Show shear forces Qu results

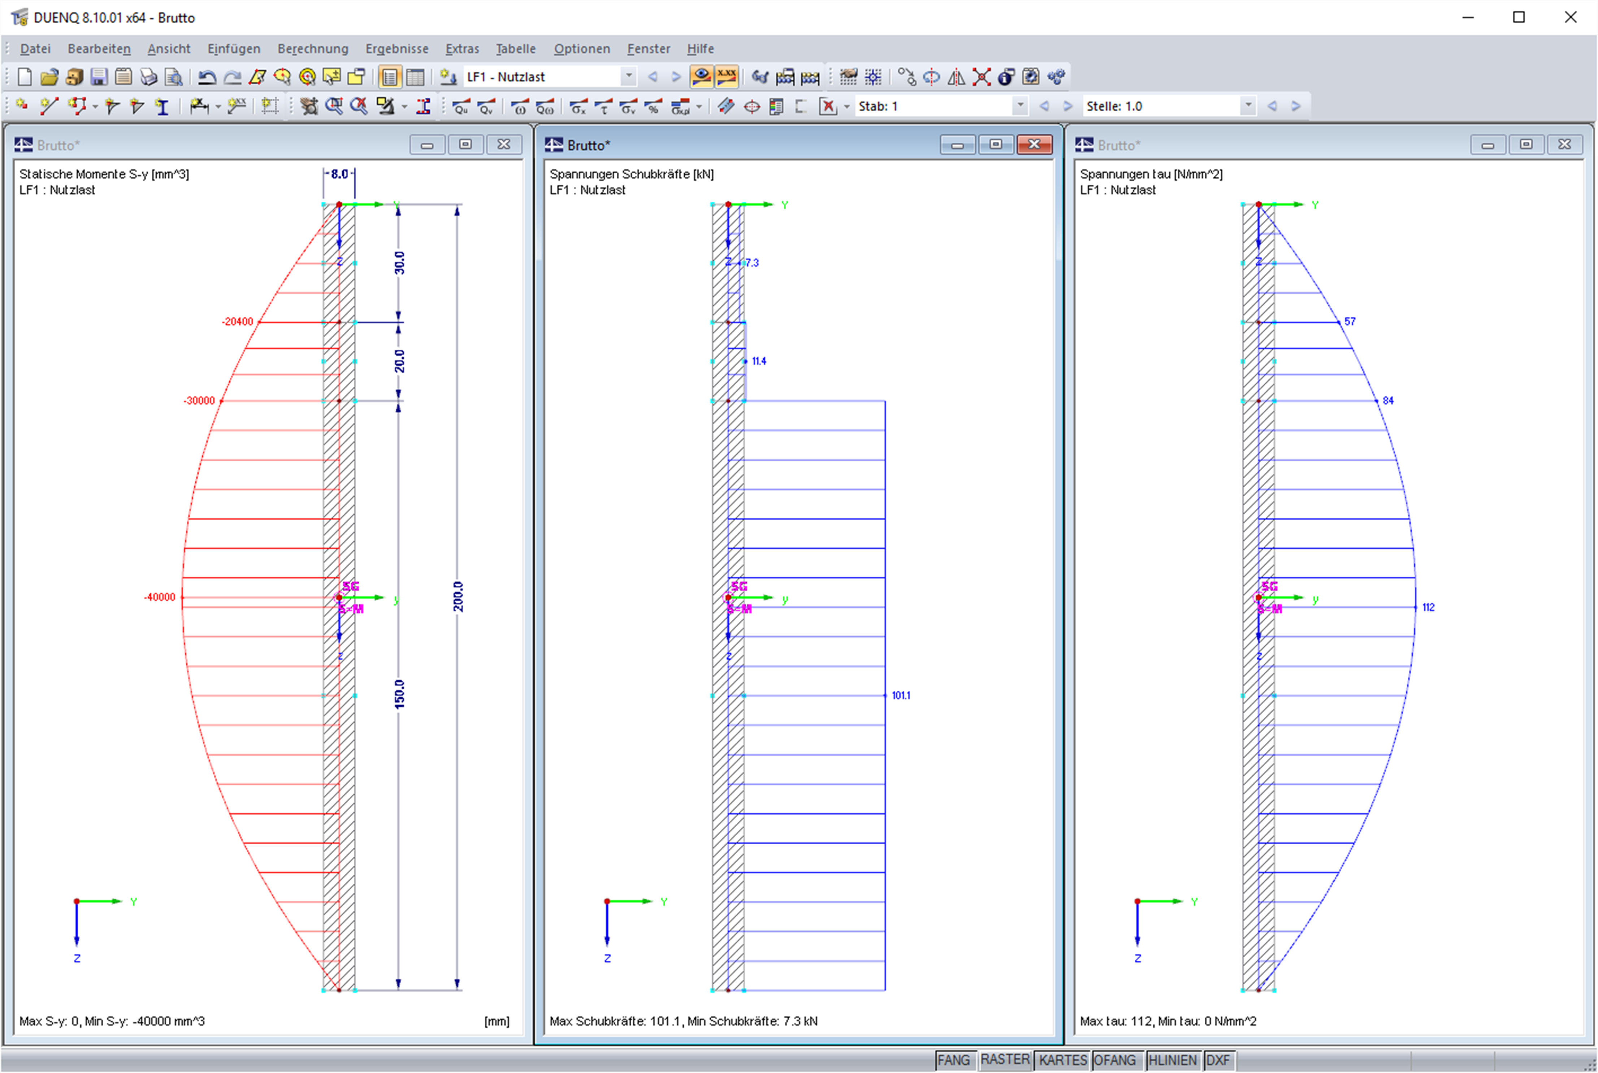pos(462,106)
